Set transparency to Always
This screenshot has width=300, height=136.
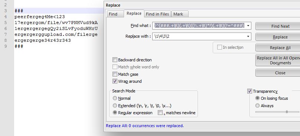pos(258,106)
